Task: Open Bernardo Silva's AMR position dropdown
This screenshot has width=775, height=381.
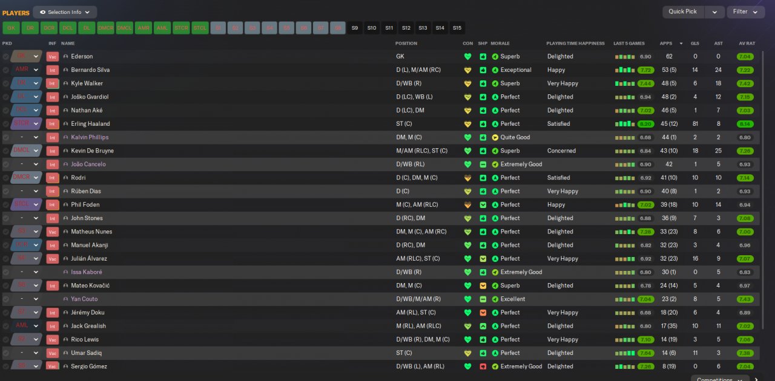Action: (26, 70)
